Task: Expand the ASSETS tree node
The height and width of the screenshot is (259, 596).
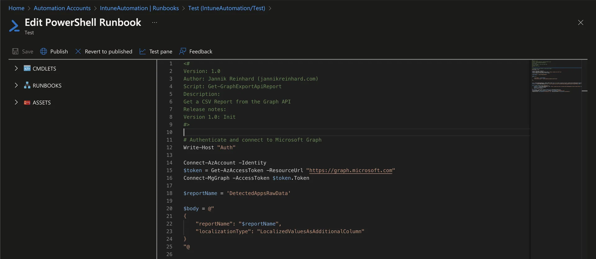Action: tap(16, 102)
